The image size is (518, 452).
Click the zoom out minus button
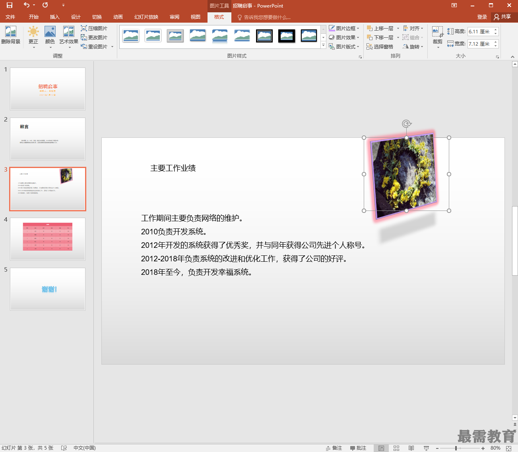(437, 448)
